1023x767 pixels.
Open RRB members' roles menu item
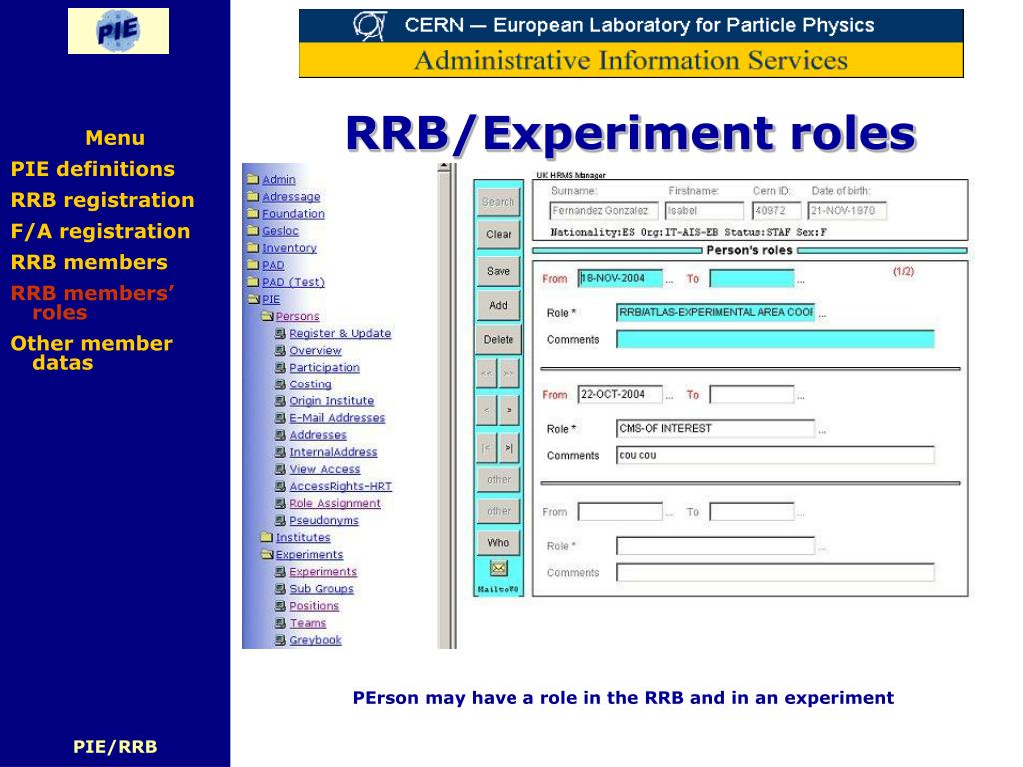(x=92, y=302)
